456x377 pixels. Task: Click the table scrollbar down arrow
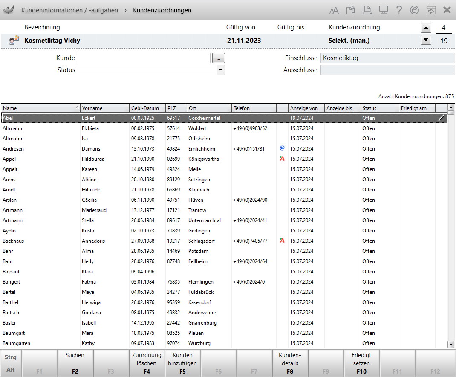click(451, 344)
